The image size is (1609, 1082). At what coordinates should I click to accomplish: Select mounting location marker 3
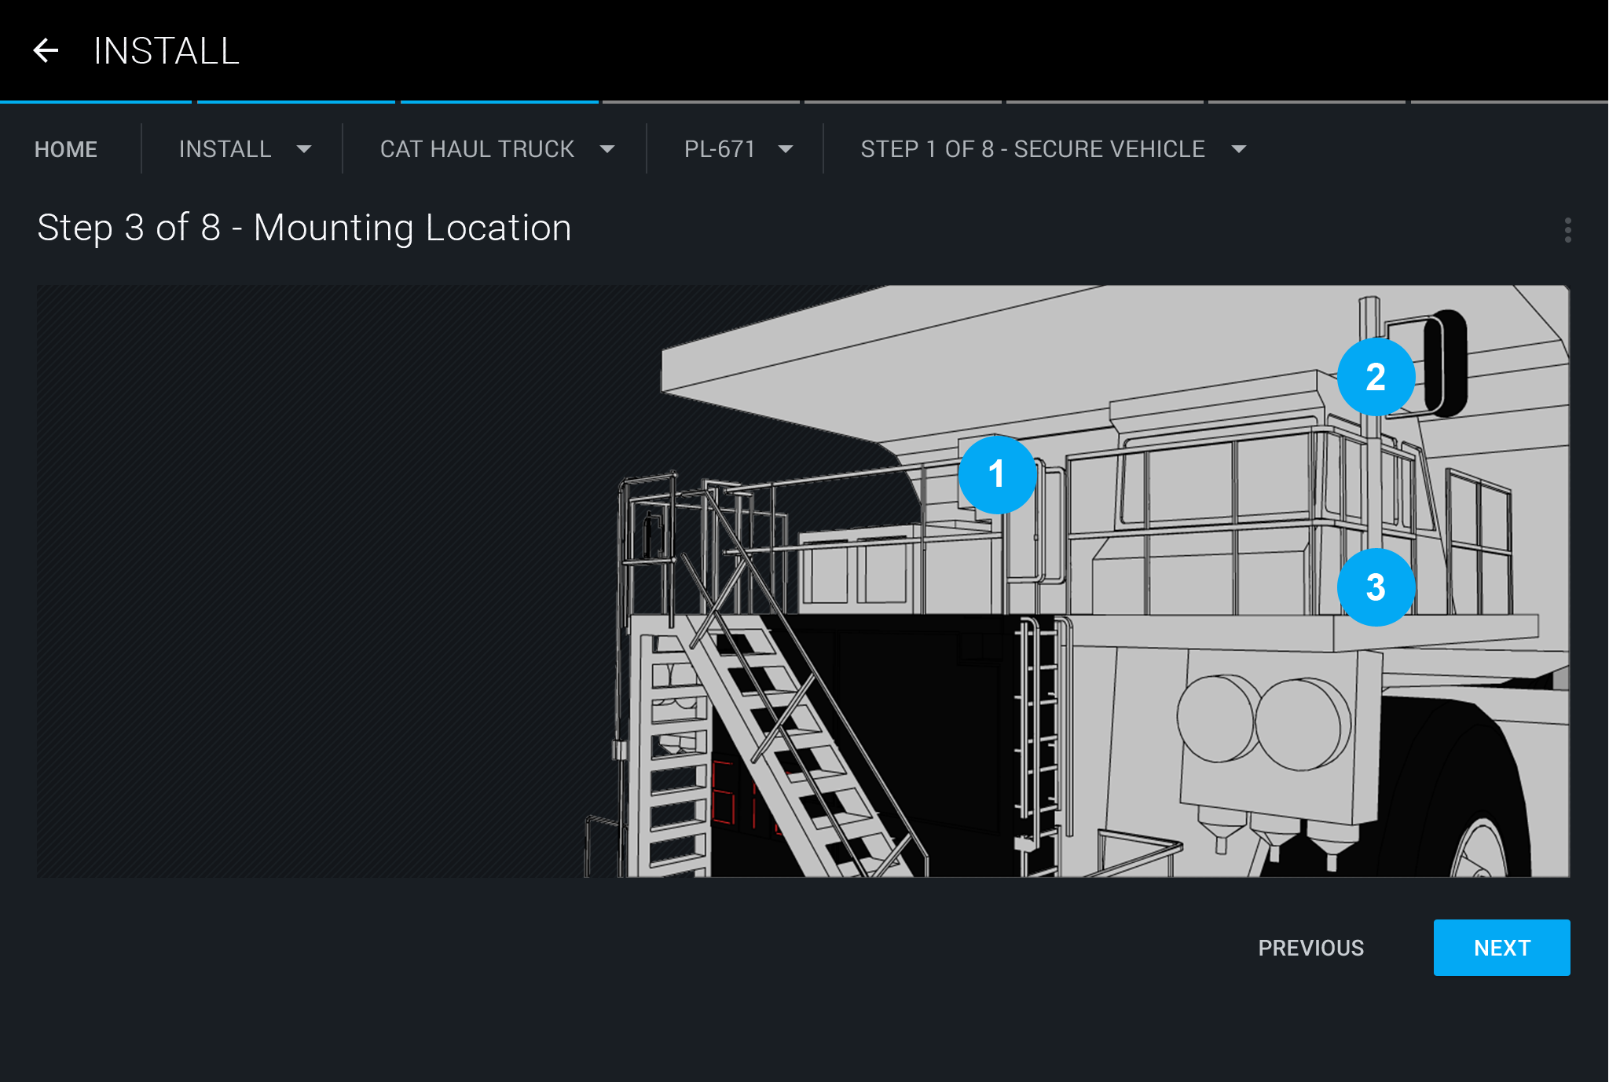(1376, 587)
